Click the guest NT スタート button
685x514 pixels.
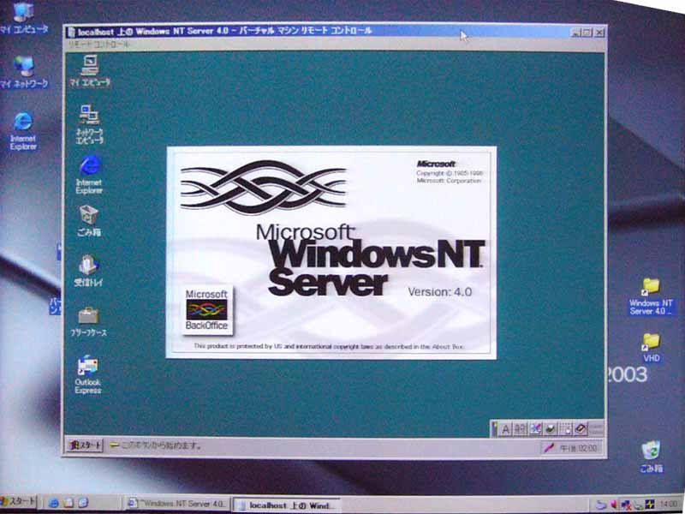click(85, 445)
